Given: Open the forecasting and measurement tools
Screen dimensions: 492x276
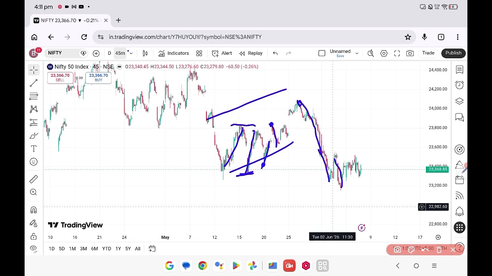Looking at the screenshot, I should click(34, 123).
